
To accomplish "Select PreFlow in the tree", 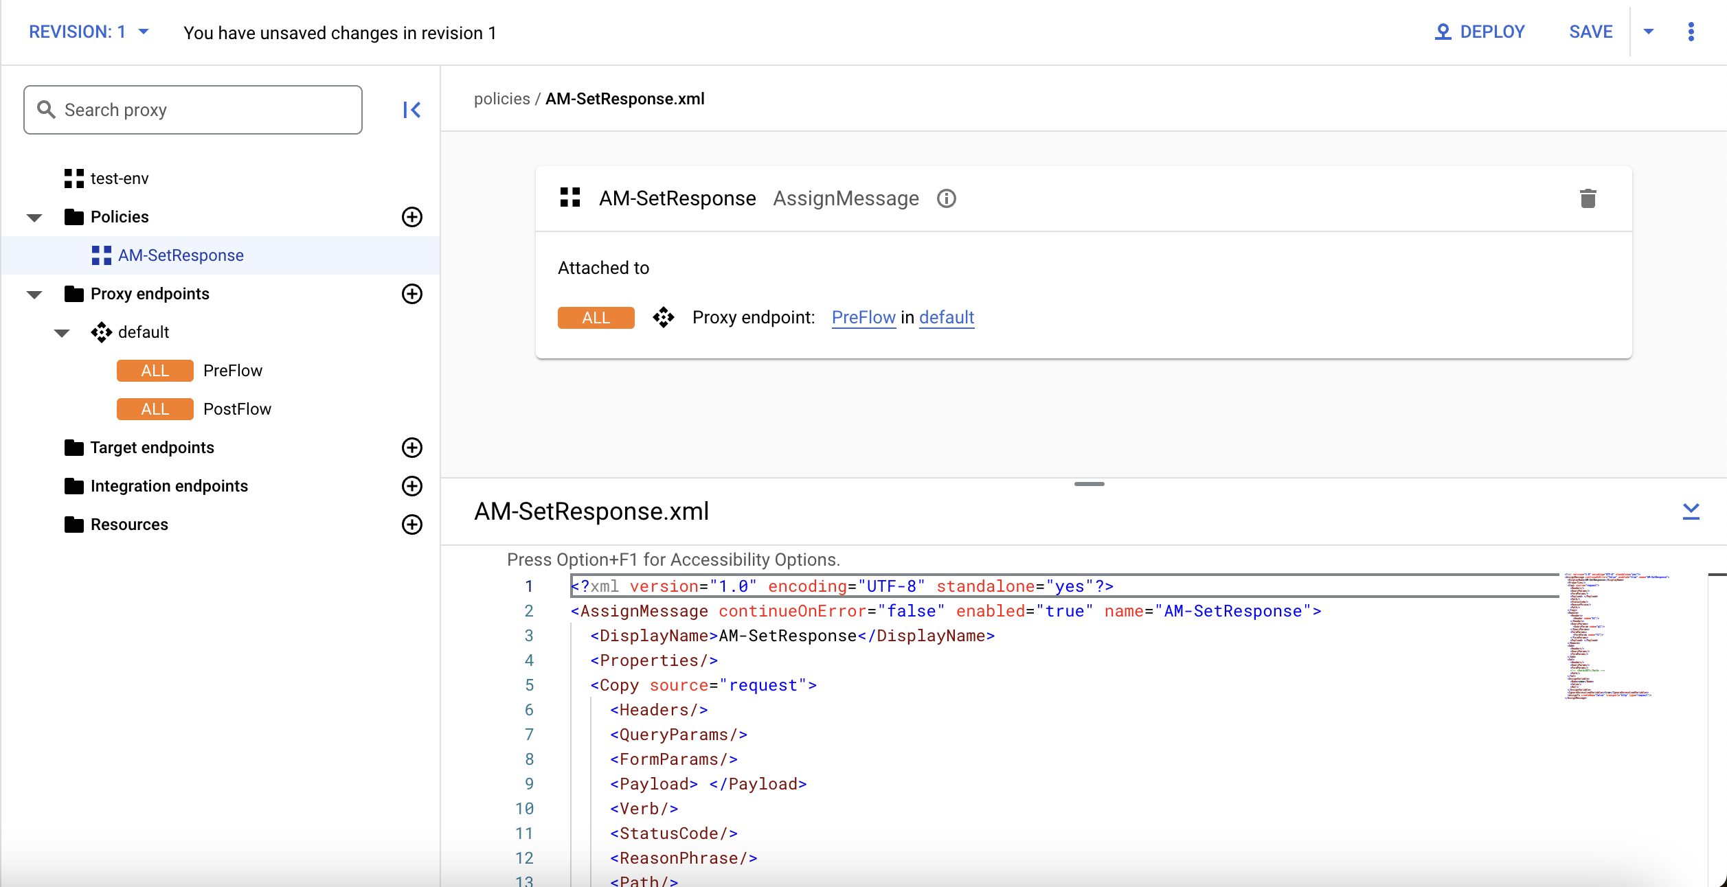I will tap(232, 371).
